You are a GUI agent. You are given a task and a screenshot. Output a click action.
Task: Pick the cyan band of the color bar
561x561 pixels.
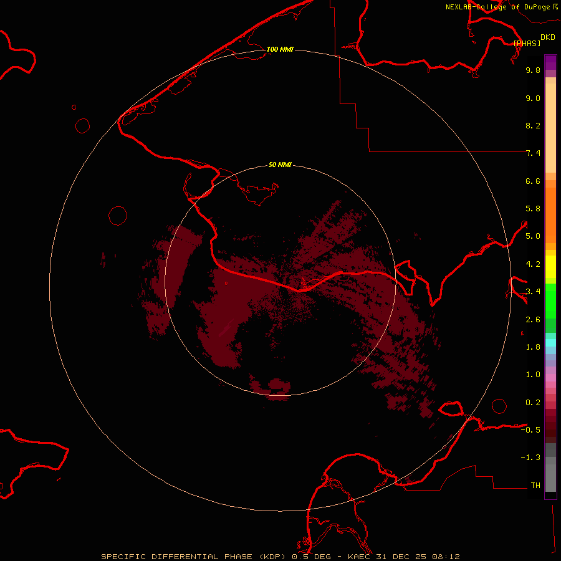coord(550,343)
